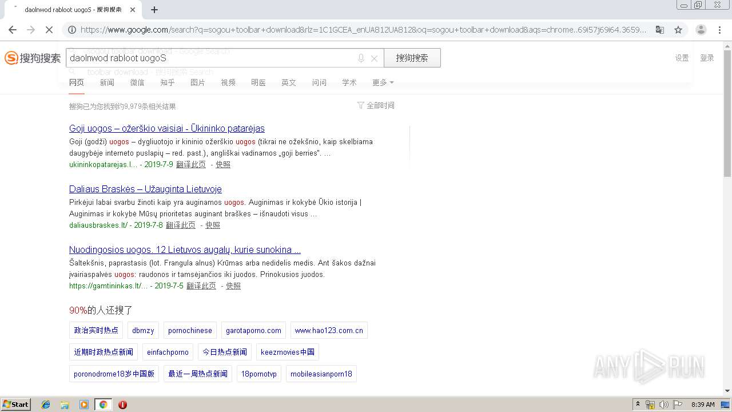This screenshot has height=412, width=732.
Task: Open Nuodingosios uogos result link
Action: pyautogui.click(x=185, y=249)
